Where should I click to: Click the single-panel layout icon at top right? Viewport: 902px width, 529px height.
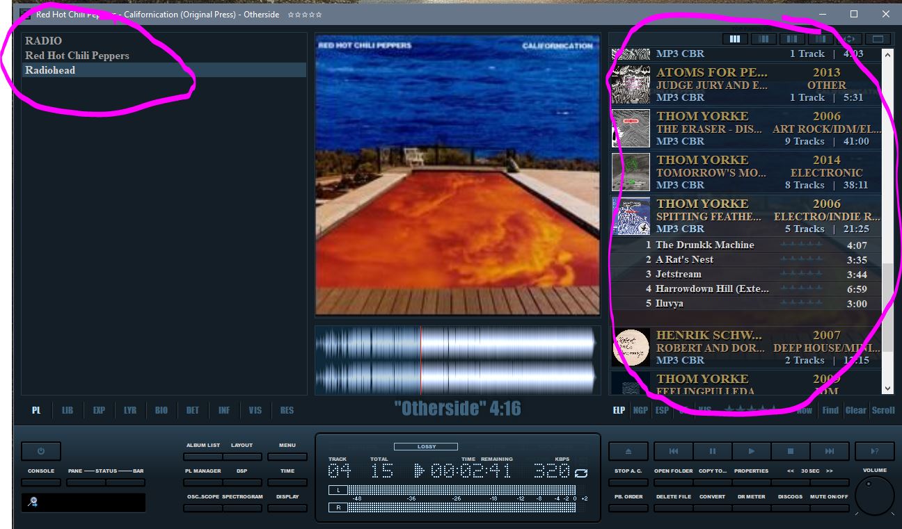pyautogui.click(x=878, y=39)
